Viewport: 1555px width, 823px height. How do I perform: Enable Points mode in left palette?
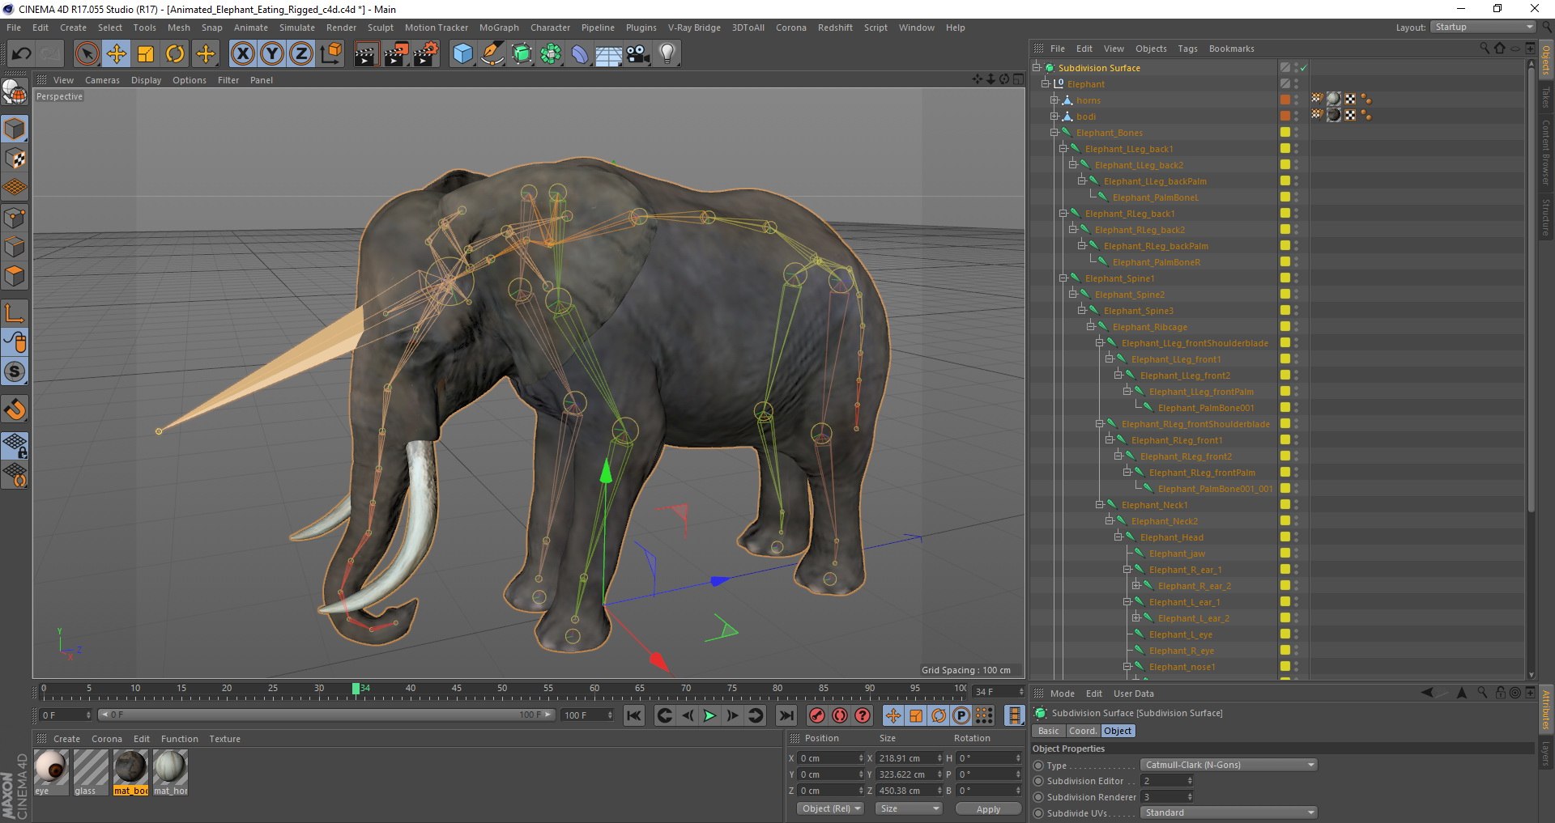pos(15,218)
